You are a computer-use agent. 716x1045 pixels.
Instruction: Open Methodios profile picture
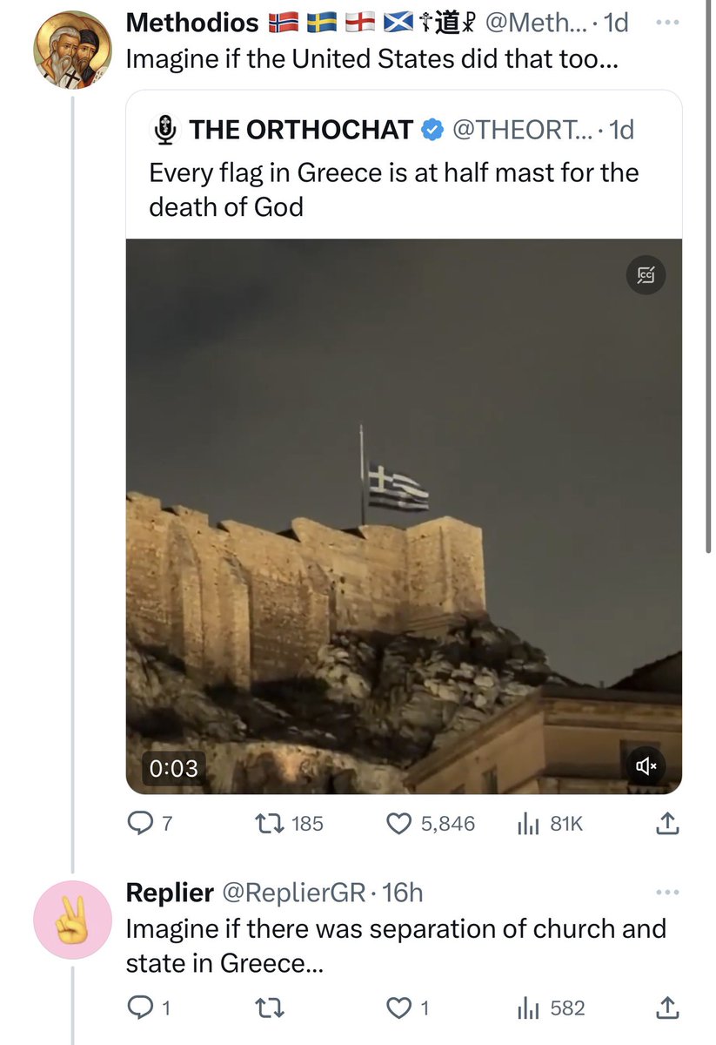coord(73,50)
